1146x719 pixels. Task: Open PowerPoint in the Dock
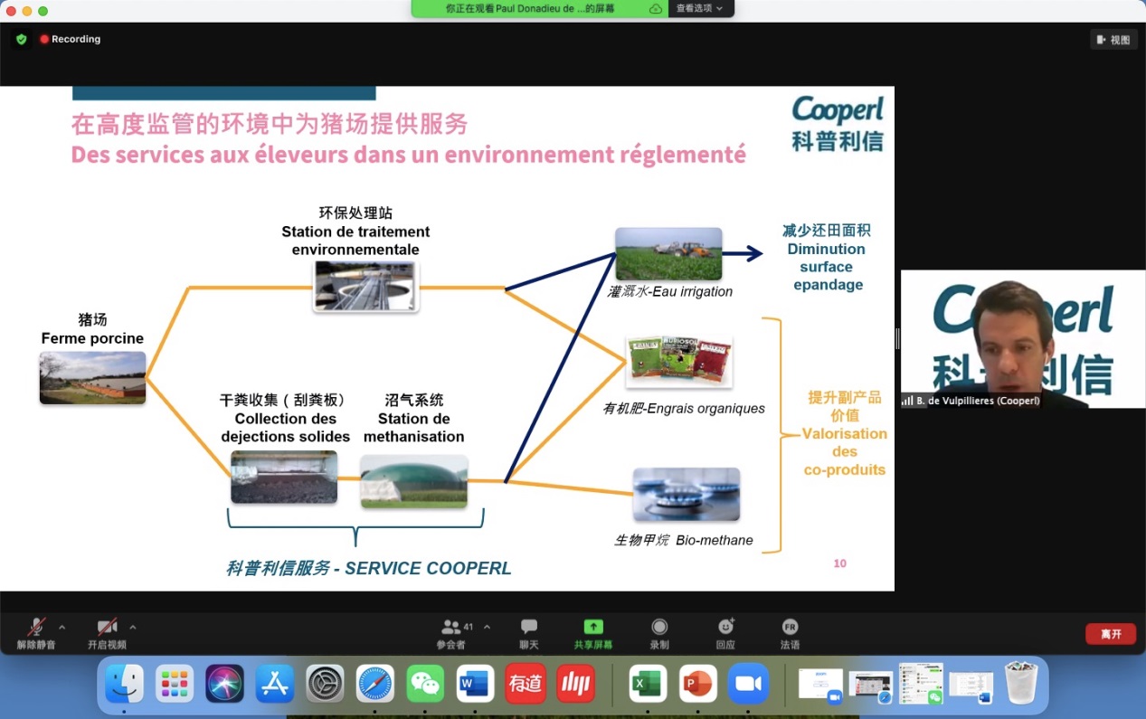click(697, 684)
